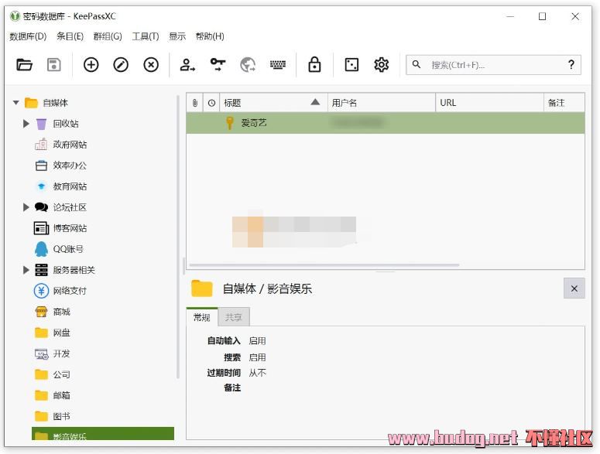
Task: Open the 工具(T) menu
Action: 145,36
